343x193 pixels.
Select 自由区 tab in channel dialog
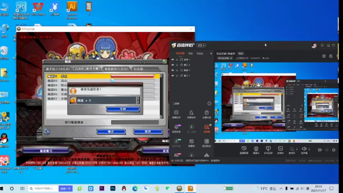click(x=87, y=69)
